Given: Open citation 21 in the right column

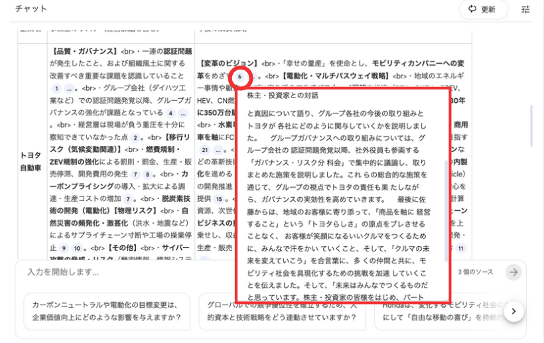Looking at the screenshot, I should [x=204, y=150].
